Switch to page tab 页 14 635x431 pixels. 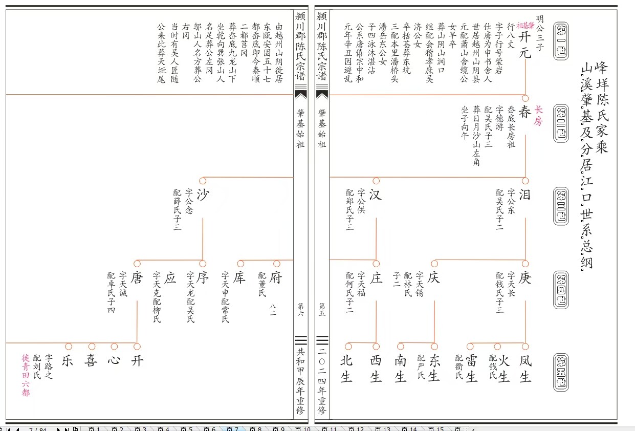pyautogui.click(x=409, y=429)
